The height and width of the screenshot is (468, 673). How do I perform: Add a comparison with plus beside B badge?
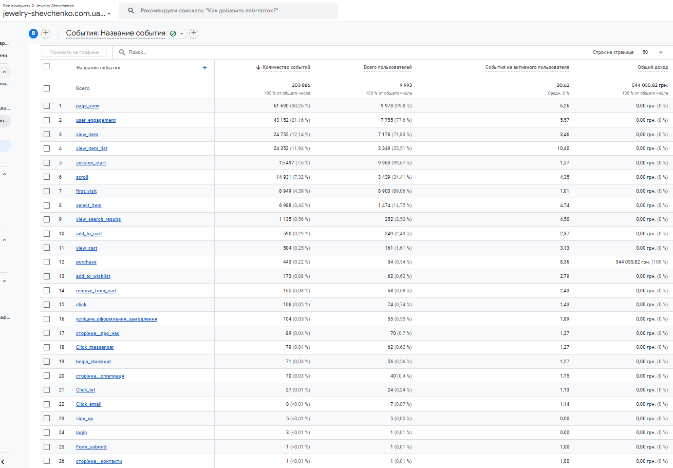(x=46, y=33)
